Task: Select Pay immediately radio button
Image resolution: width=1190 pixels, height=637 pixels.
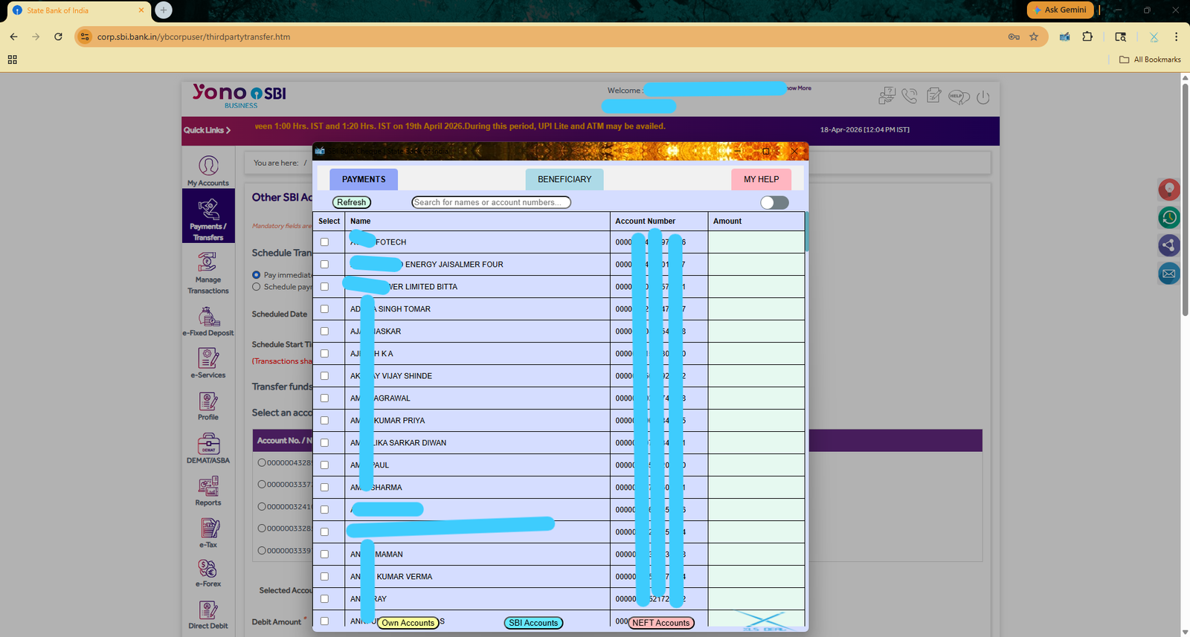Action: (x=256, y=275)
